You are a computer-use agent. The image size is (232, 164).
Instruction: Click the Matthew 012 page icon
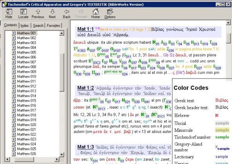tap(14, 86)
